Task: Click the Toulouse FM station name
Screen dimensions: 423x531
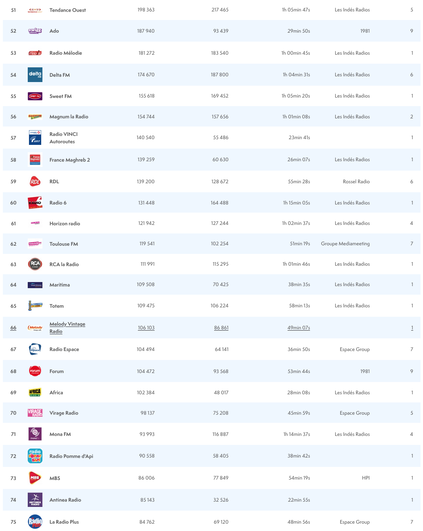Action: pyautogui.click(x=64, y=244)
